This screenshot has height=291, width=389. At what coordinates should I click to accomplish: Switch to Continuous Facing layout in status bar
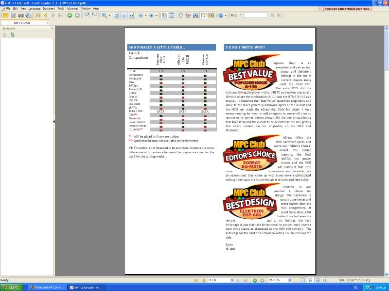[318, 280]
